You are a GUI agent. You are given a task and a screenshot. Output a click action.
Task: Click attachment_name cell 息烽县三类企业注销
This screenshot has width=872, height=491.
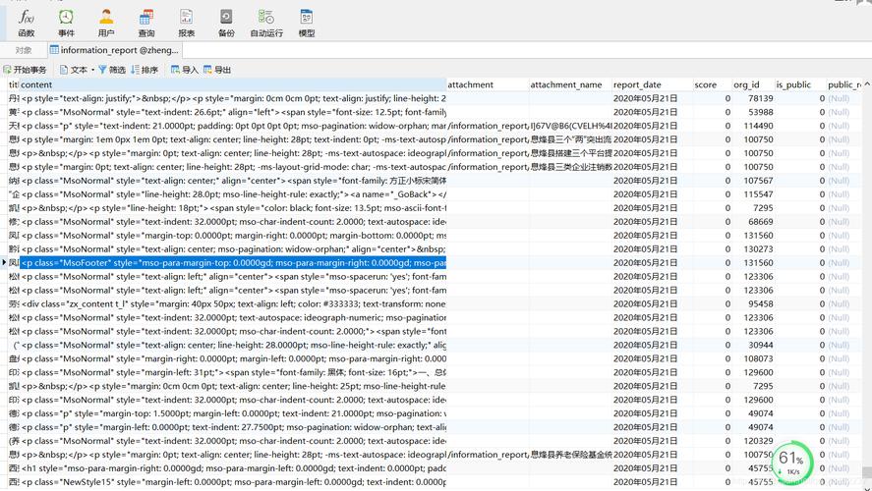570,167
